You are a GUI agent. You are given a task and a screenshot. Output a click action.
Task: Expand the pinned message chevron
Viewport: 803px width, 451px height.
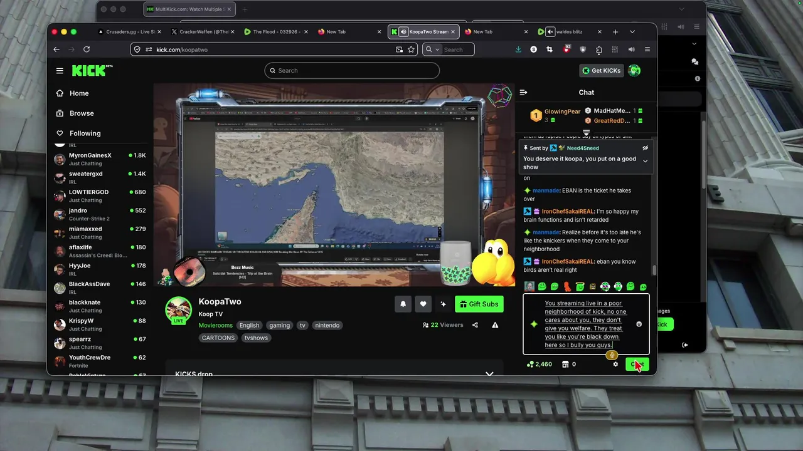coord(645,162)
